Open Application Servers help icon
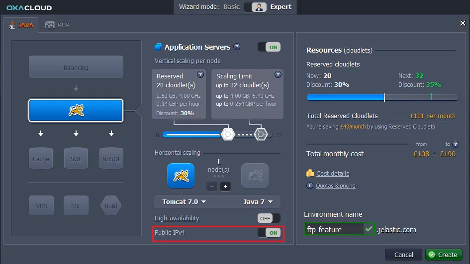This screenshot has height=264, width=470. click(237, 47)
